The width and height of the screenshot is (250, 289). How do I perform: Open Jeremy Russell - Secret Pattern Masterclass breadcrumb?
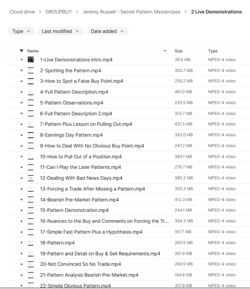pyautogui.click(x=132, y=12)
